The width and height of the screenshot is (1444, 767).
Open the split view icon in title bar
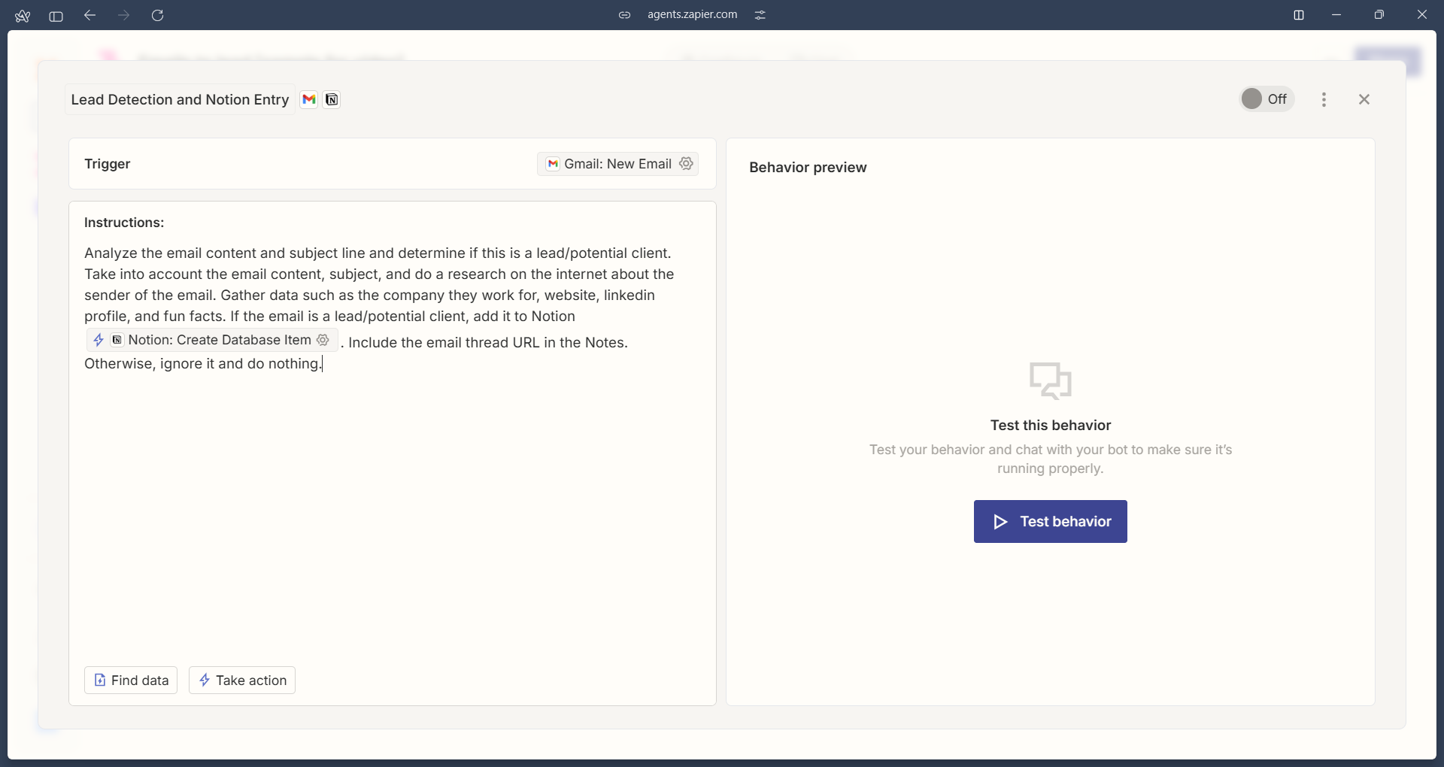pyautogui.click(x=1299, y=15)
